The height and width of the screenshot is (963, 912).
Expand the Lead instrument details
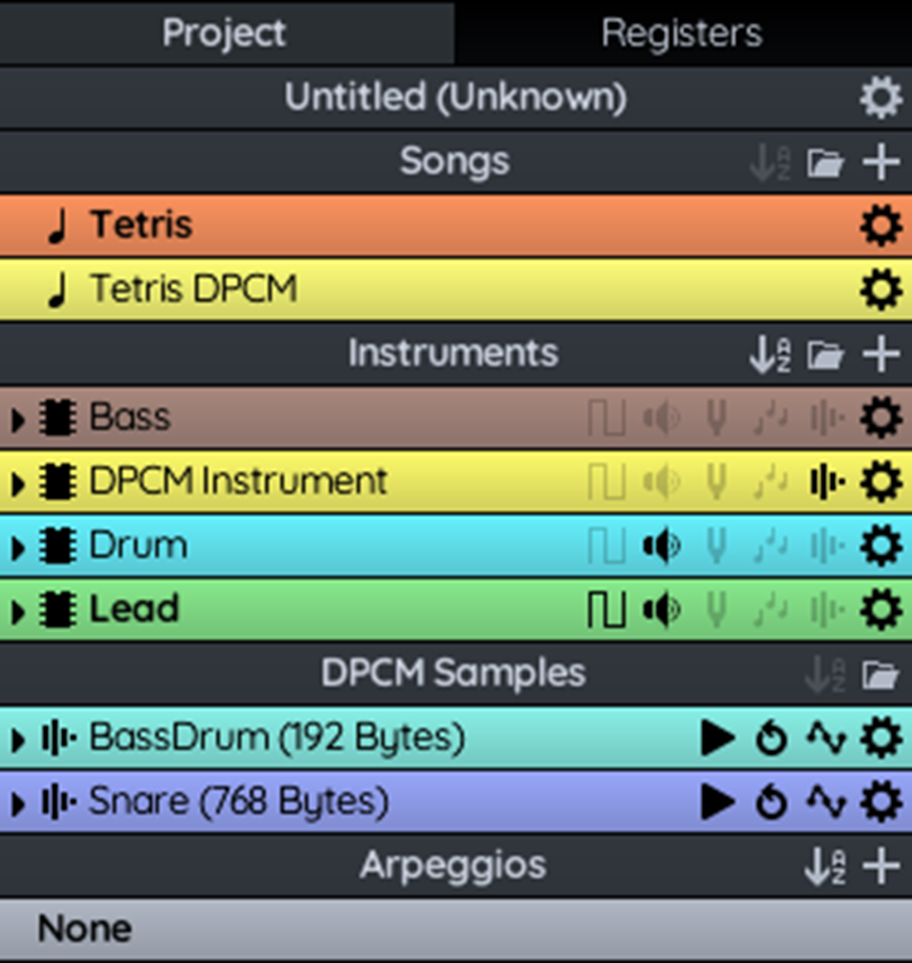[17, 611]
